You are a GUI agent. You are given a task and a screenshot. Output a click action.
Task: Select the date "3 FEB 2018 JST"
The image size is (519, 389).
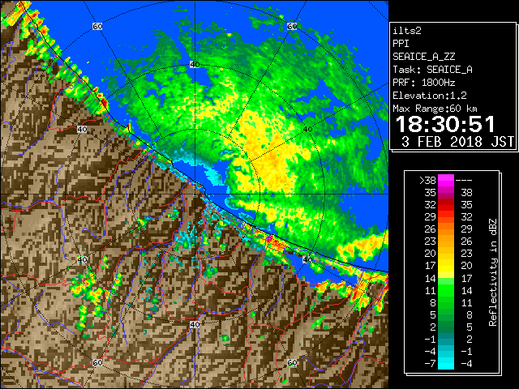(x=457, y=142)
